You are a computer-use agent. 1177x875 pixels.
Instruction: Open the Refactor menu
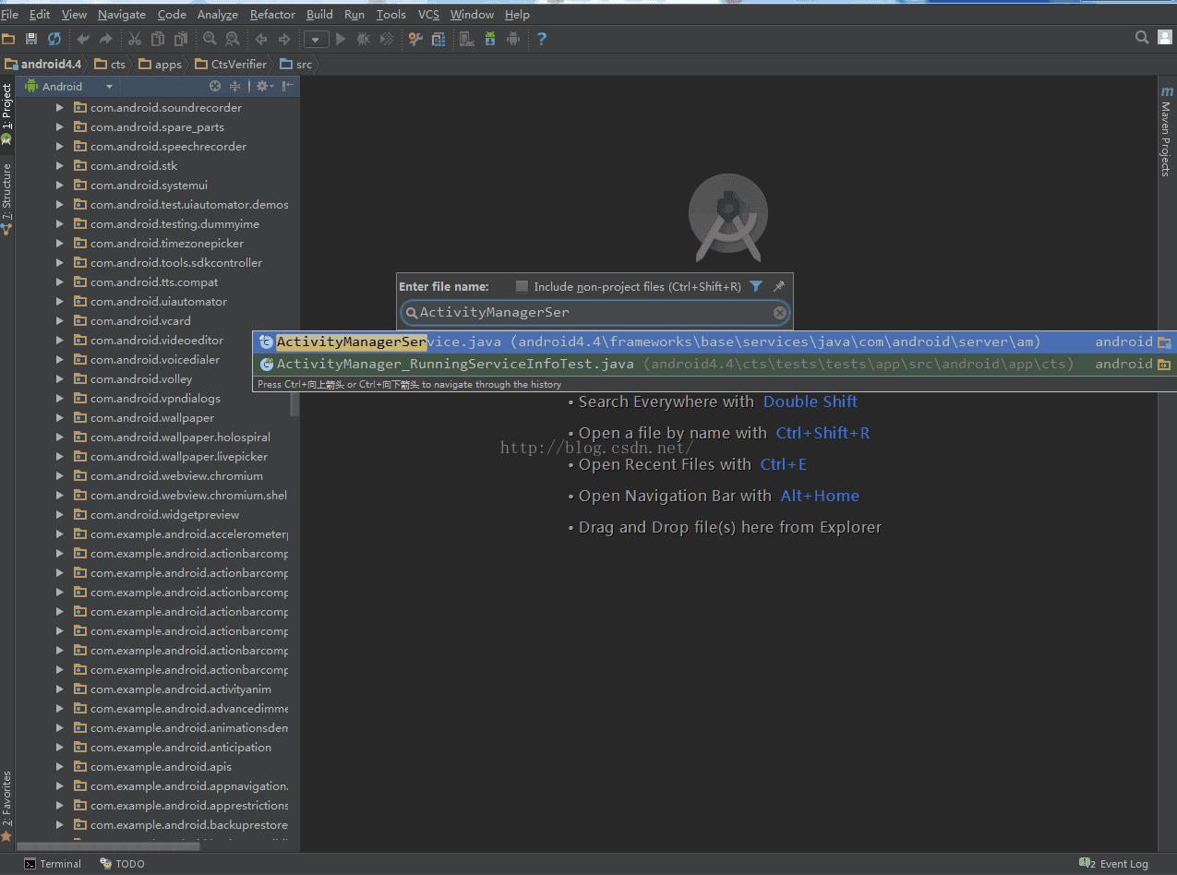tap(273, 14)
